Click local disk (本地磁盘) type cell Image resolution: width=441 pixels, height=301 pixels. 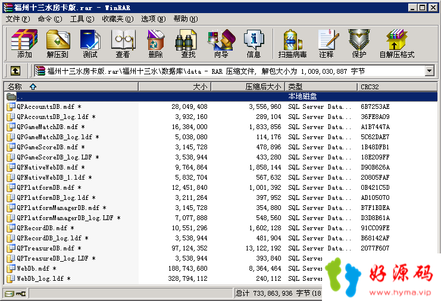coord(302,96)
